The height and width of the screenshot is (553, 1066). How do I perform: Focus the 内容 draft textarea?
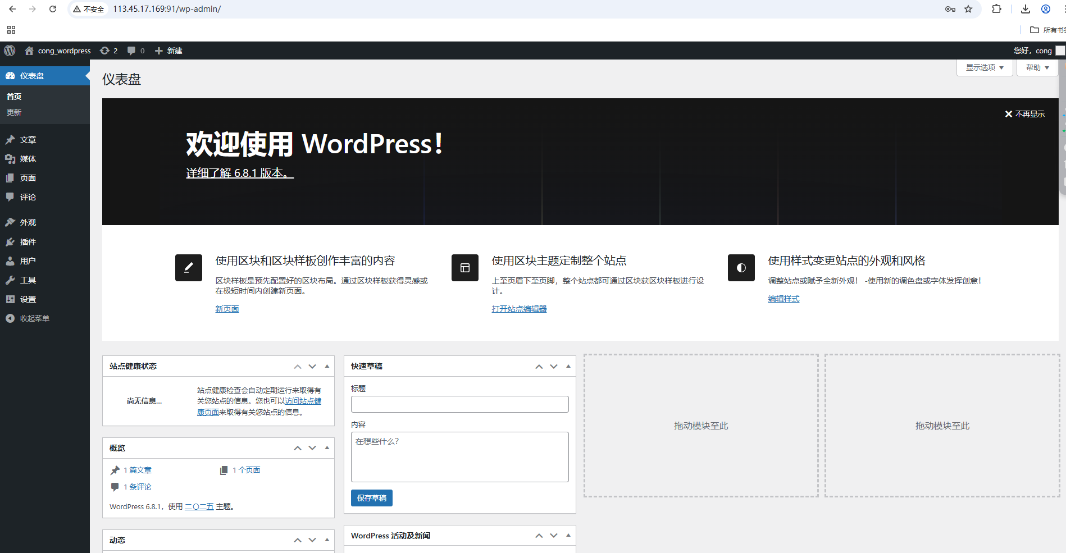coord(460,457)
